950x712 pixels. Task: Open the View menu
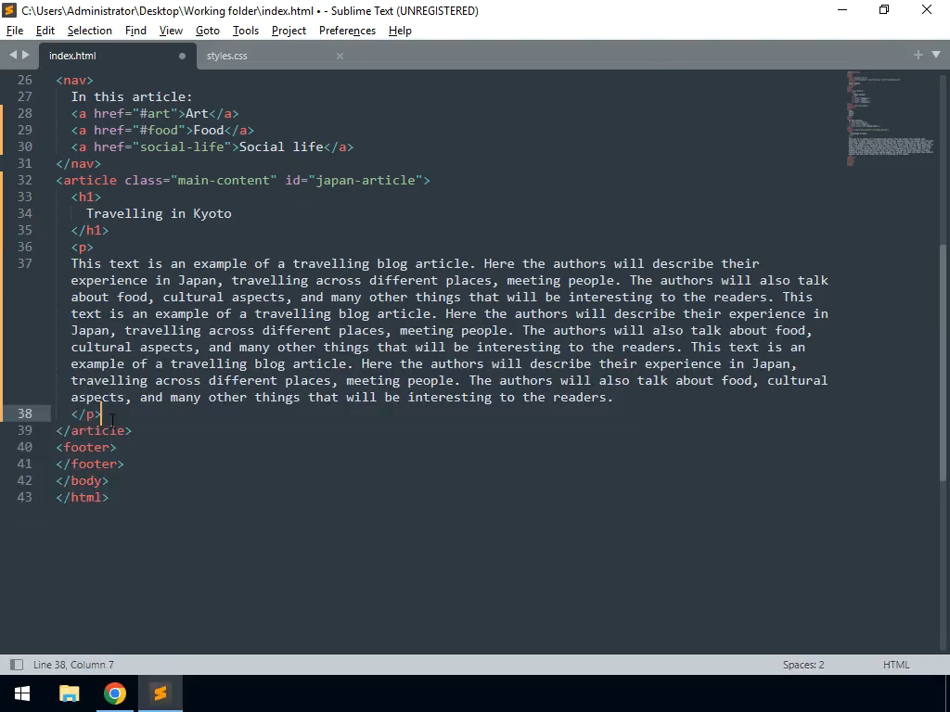(x=171, y=31)
